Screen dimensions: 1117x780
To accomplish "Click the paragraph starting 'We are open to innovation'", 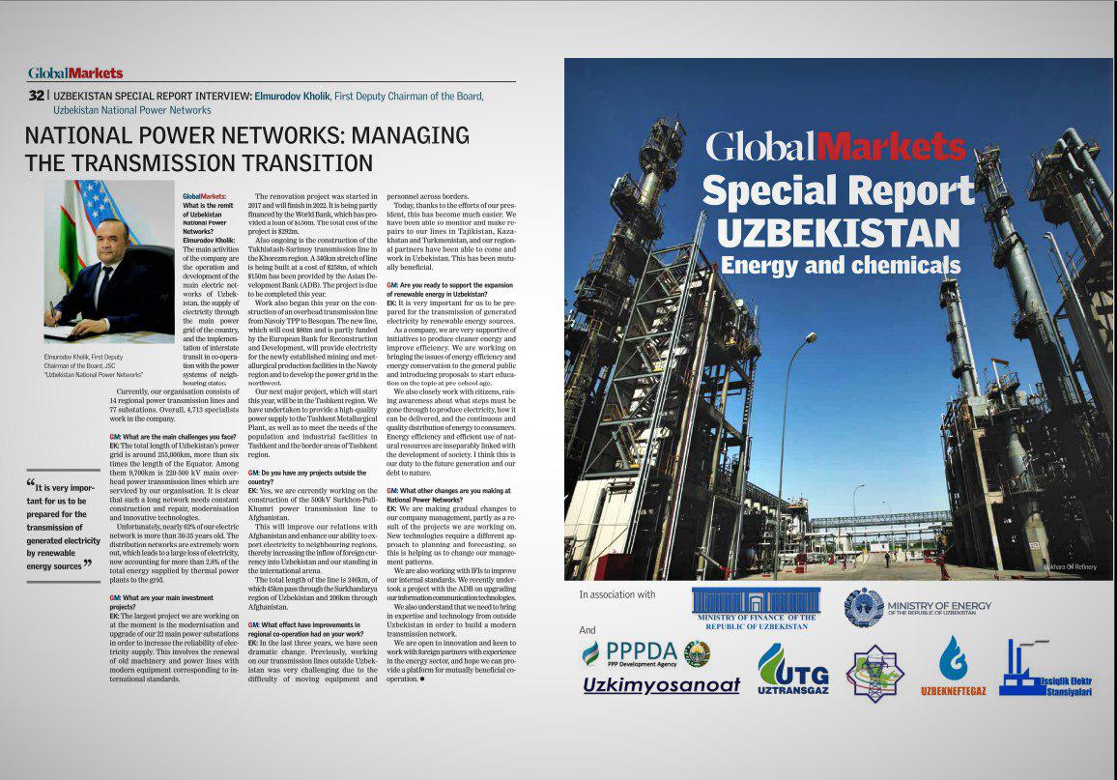I will point(451,660).
